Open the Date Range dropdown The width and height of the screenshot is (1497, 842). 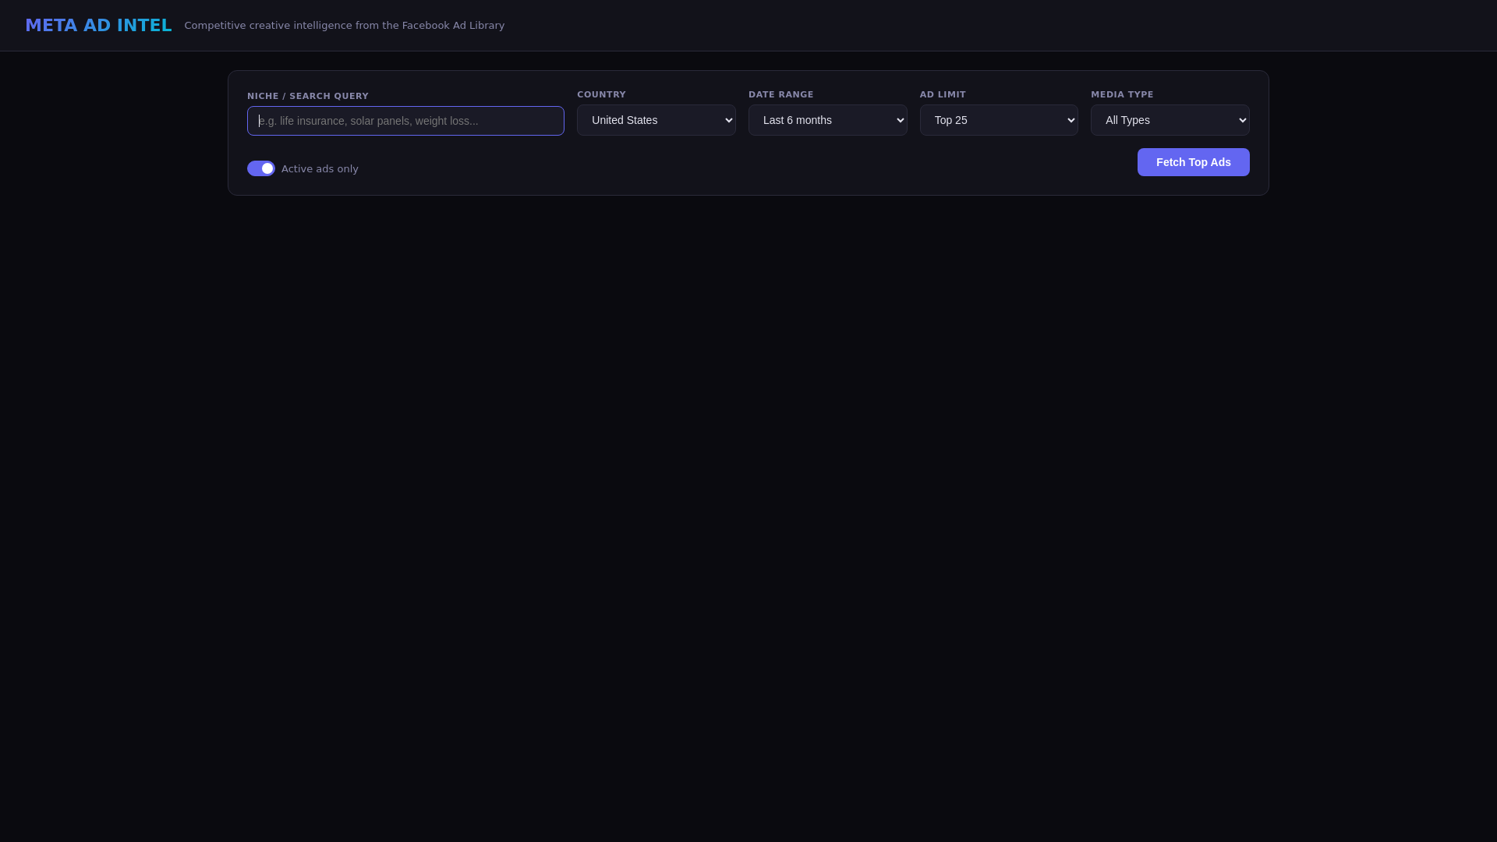[x=828, y=120]
